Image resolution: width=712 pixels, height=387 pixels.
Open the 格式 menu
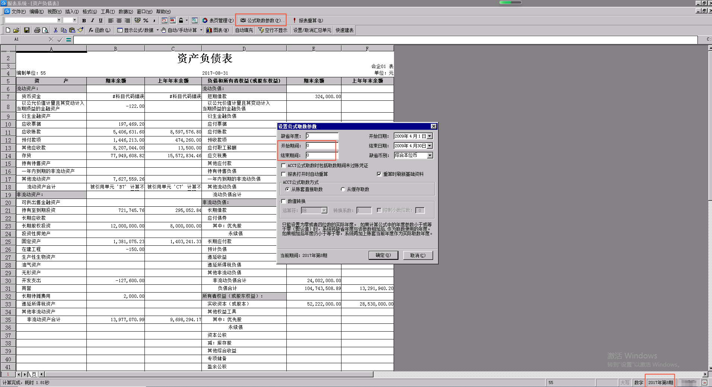pos(89,12)
